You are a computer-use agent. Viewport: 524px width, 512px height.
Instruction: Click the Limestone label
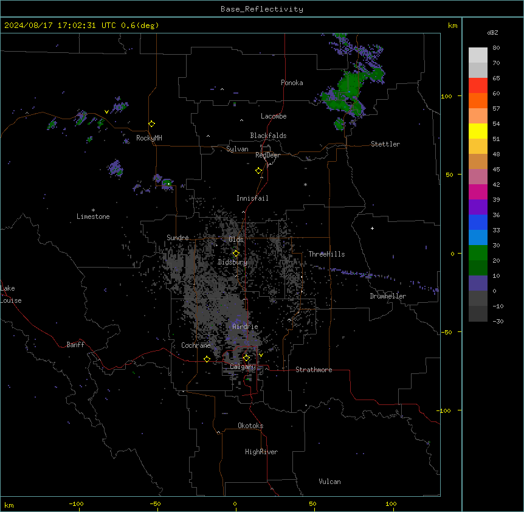point(93,216)
